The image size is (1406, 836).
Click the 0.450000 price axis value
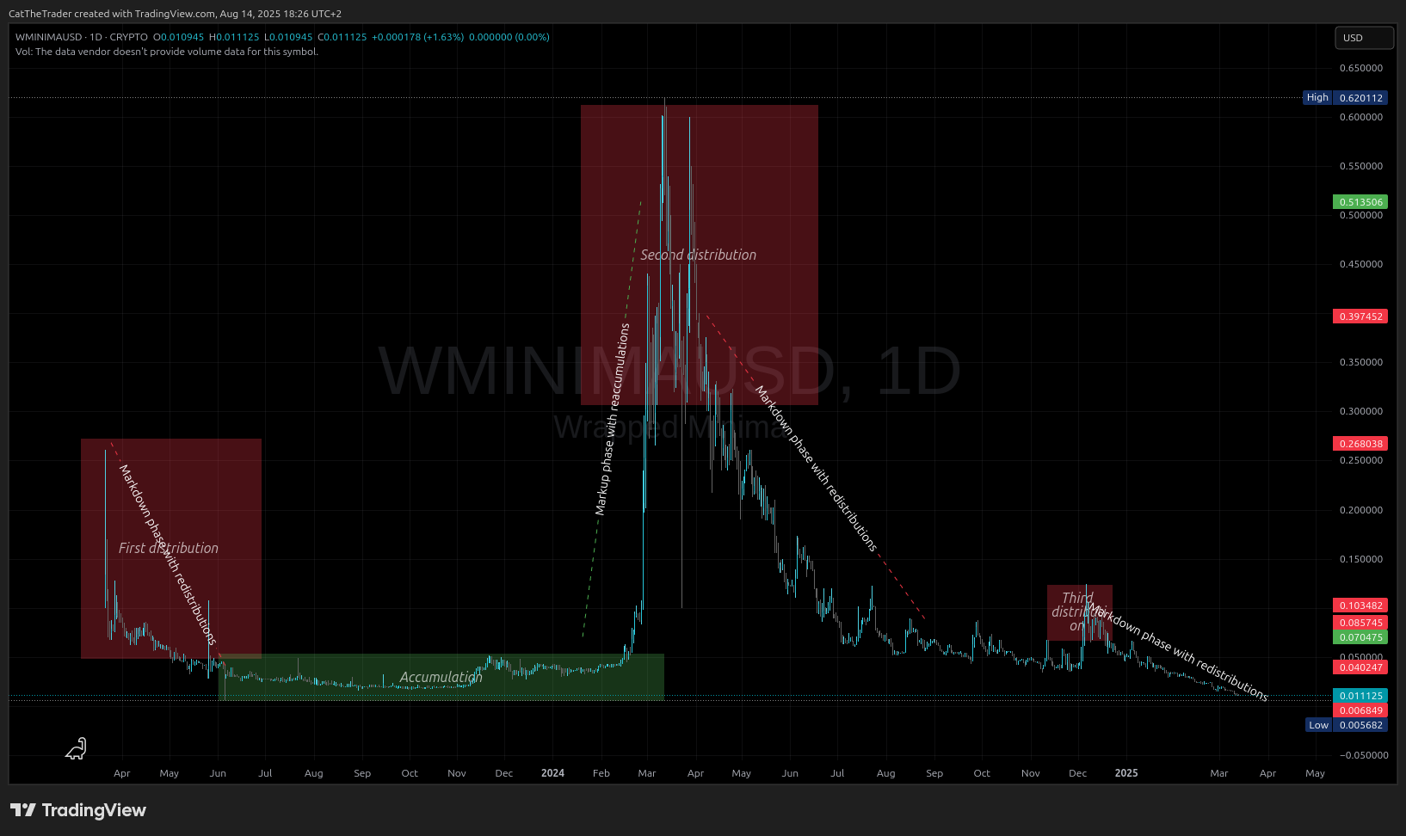coord(1361,264)
